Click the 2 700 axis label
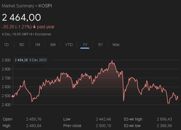Viewport: 181px width, 130px height. tap(6, 78)
